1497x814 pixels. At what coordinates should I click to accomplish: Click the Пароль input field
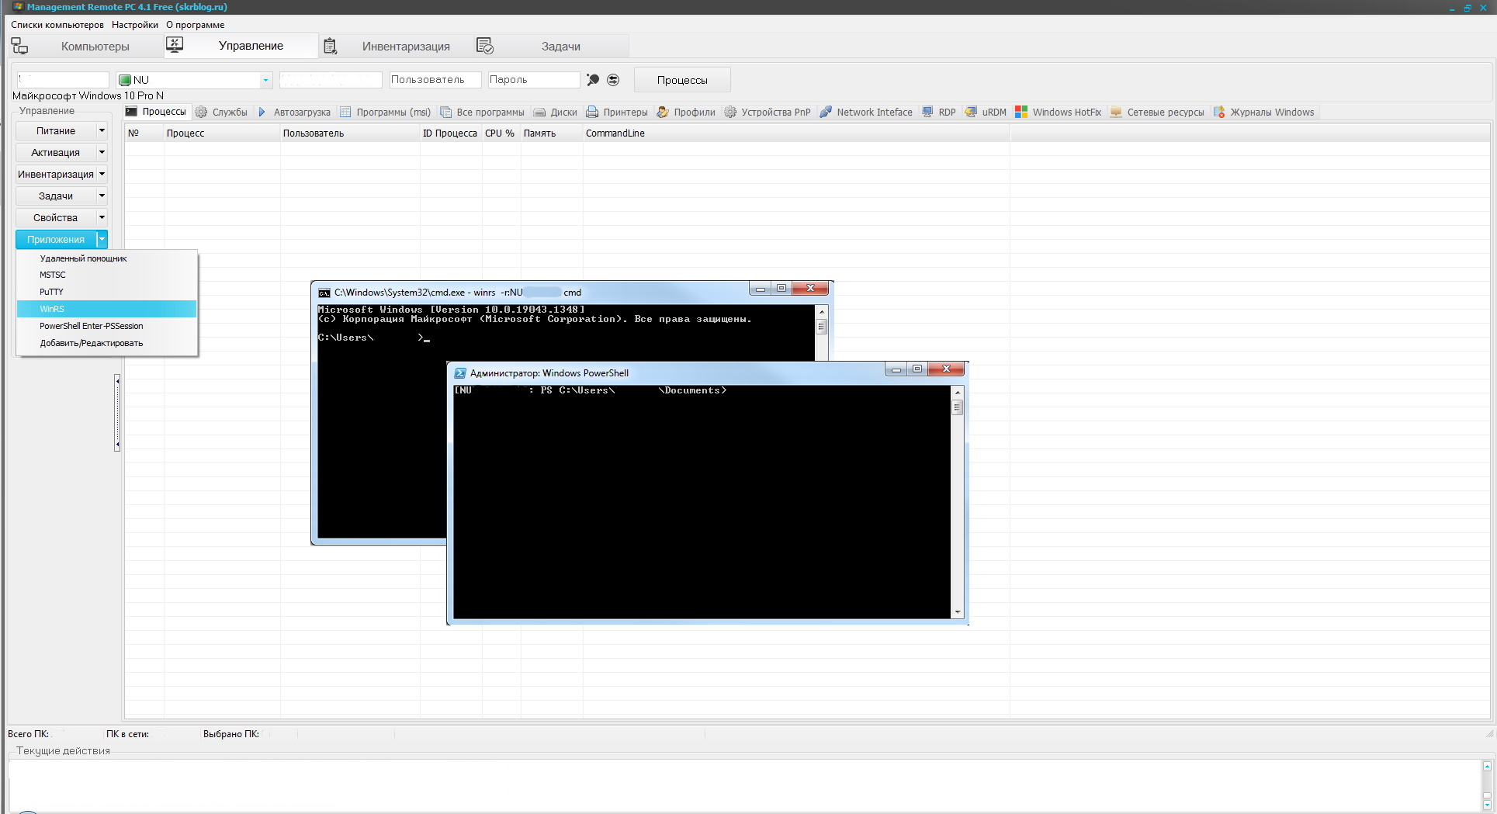point(533,79)
